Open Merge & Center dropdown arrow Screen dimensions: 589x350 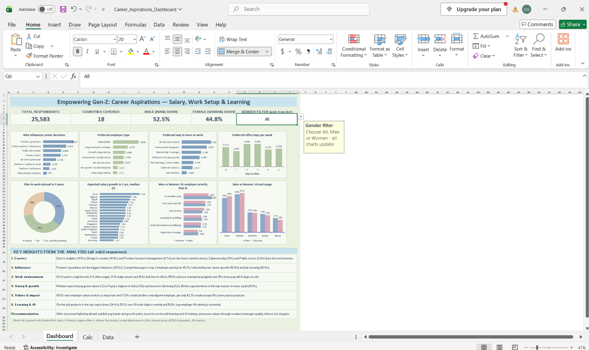pyautogui.click(x=267, y=52)
